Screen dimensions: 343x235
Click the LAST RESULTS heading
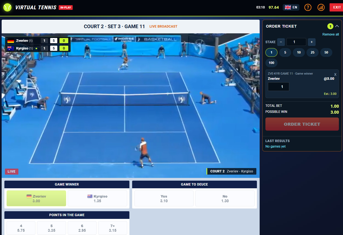pos(277,141)
